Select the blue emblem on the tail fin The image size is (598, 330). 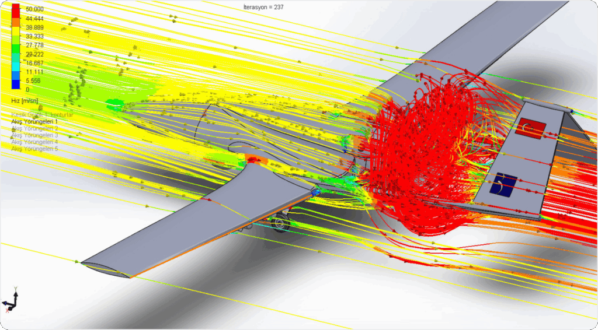tap(502, 185)
